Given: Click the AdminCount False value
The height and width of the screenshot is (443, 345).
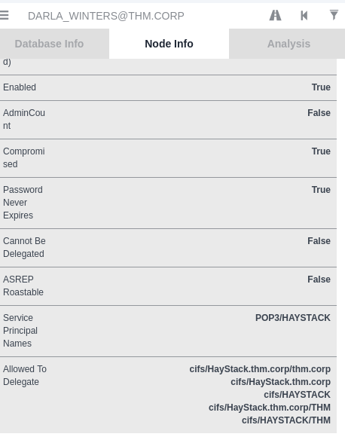Looking at the screenshot, I should (x=319, y=113).
